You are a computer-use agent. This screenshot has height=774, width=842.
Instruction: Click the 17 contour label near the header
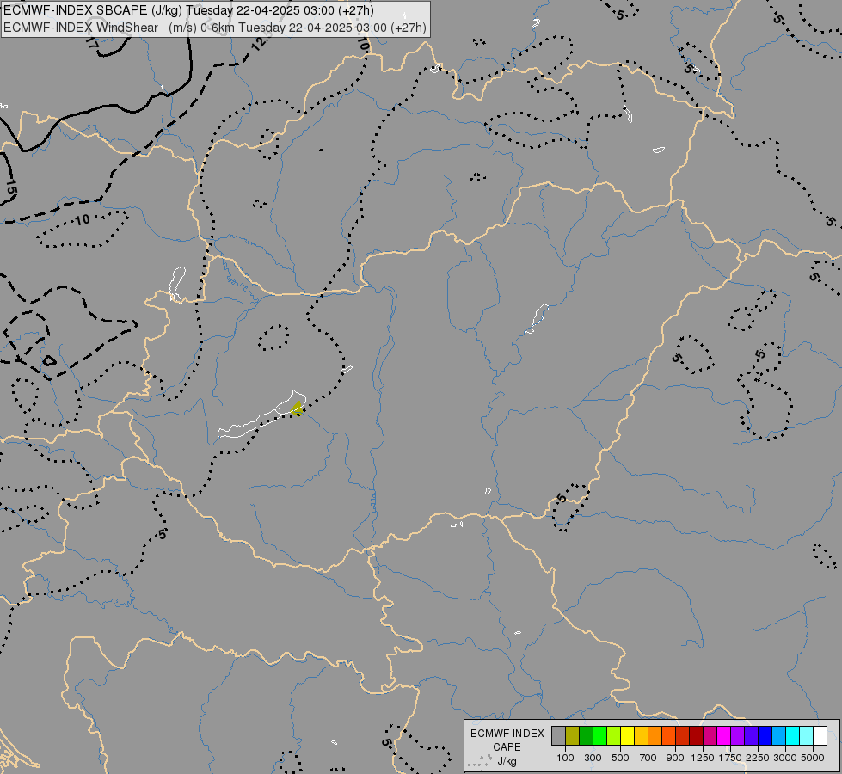point(92,45)
